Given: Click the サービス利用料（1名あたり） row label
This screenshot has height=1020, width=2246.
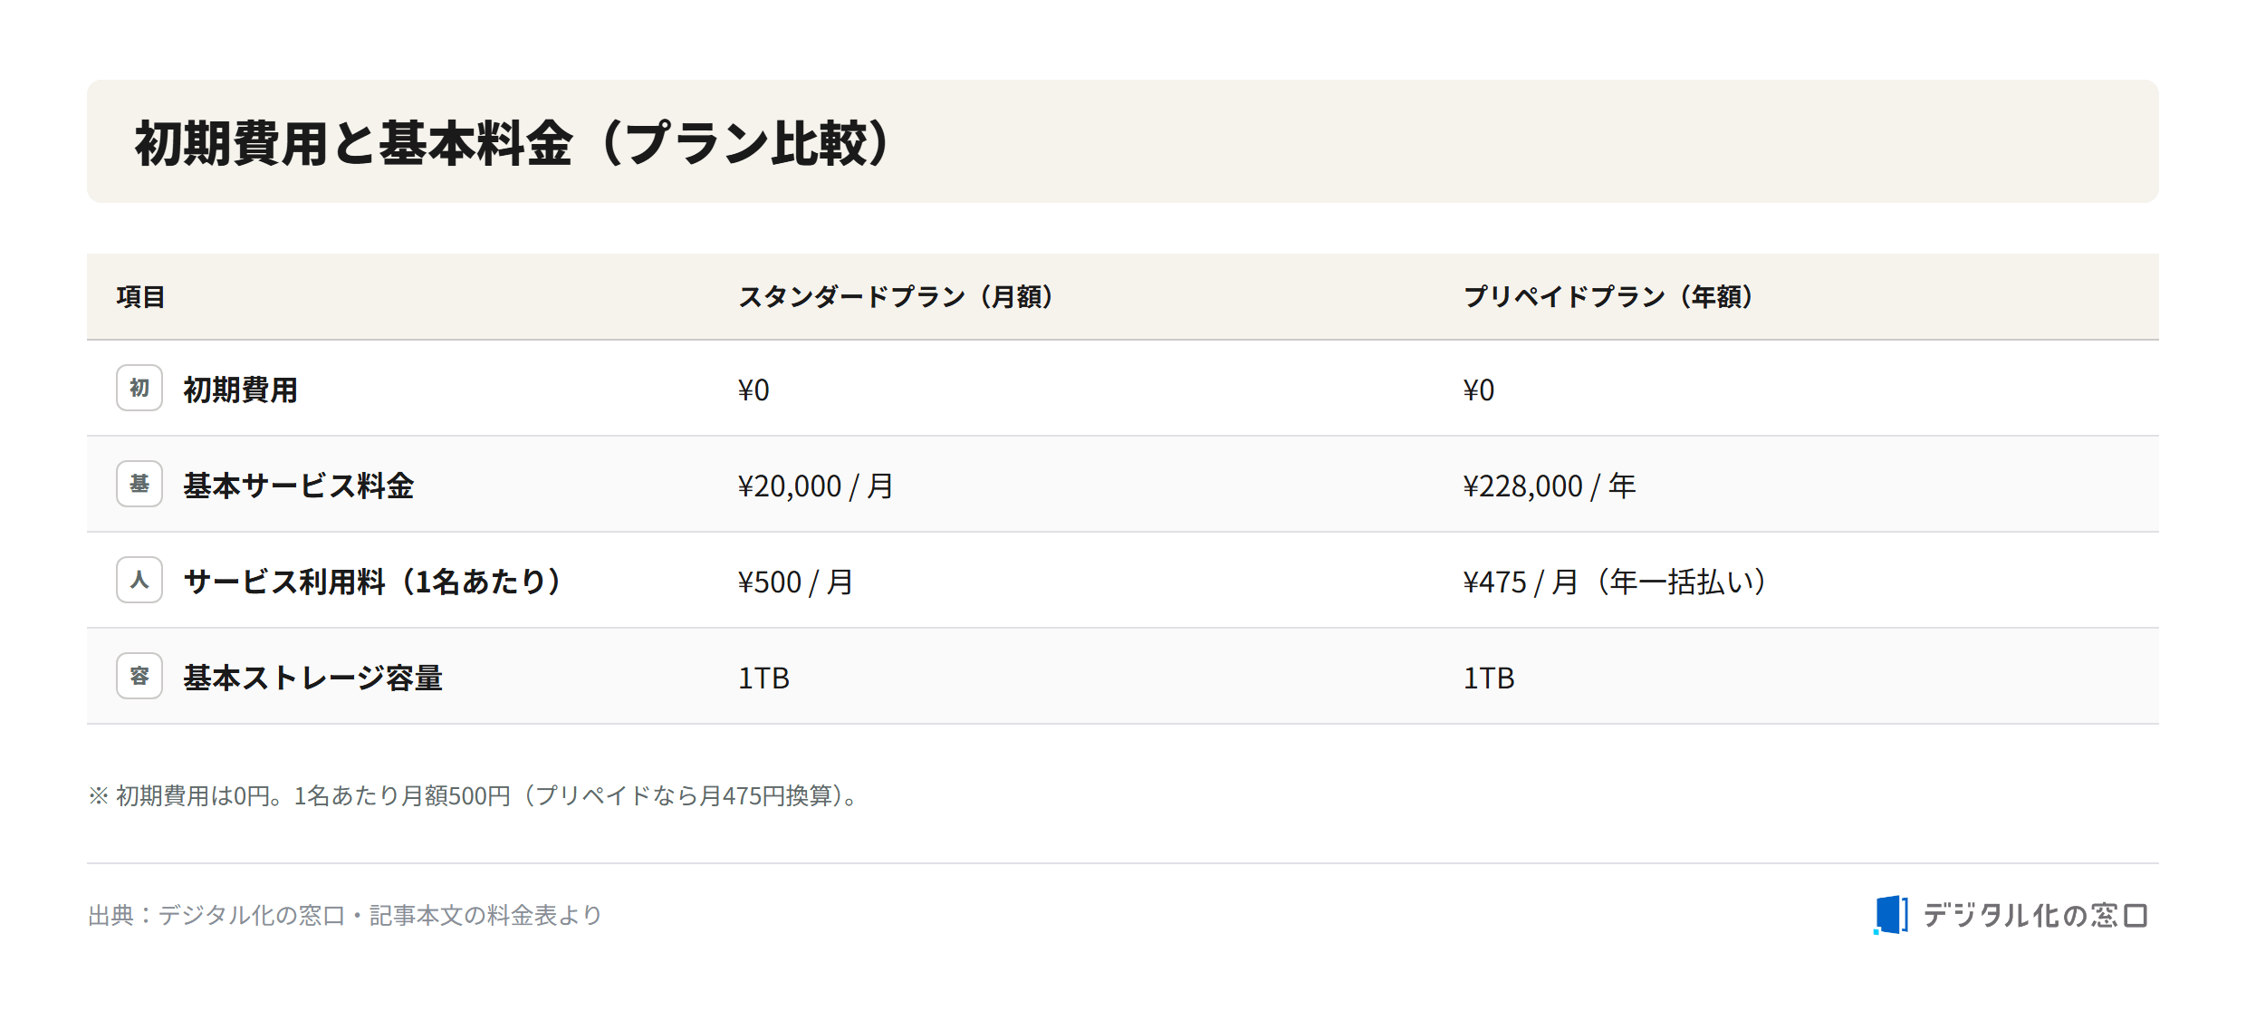Looking at the screenshot, I should click(373, 582).
